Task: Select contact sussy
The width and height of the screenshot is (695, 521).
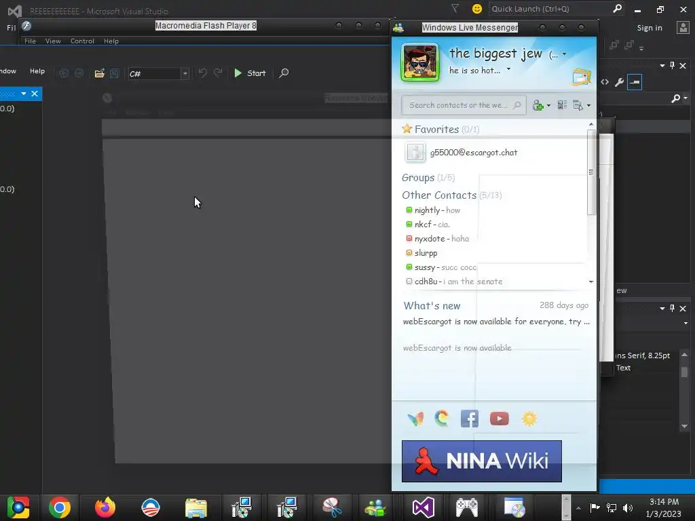Action: (441, 267)
